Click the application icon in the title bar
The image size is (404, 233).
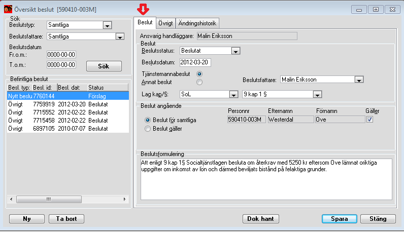tap(8, 9)
